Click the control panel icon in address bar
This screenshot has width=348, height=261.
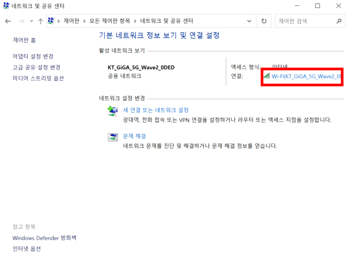pos(51,21)
